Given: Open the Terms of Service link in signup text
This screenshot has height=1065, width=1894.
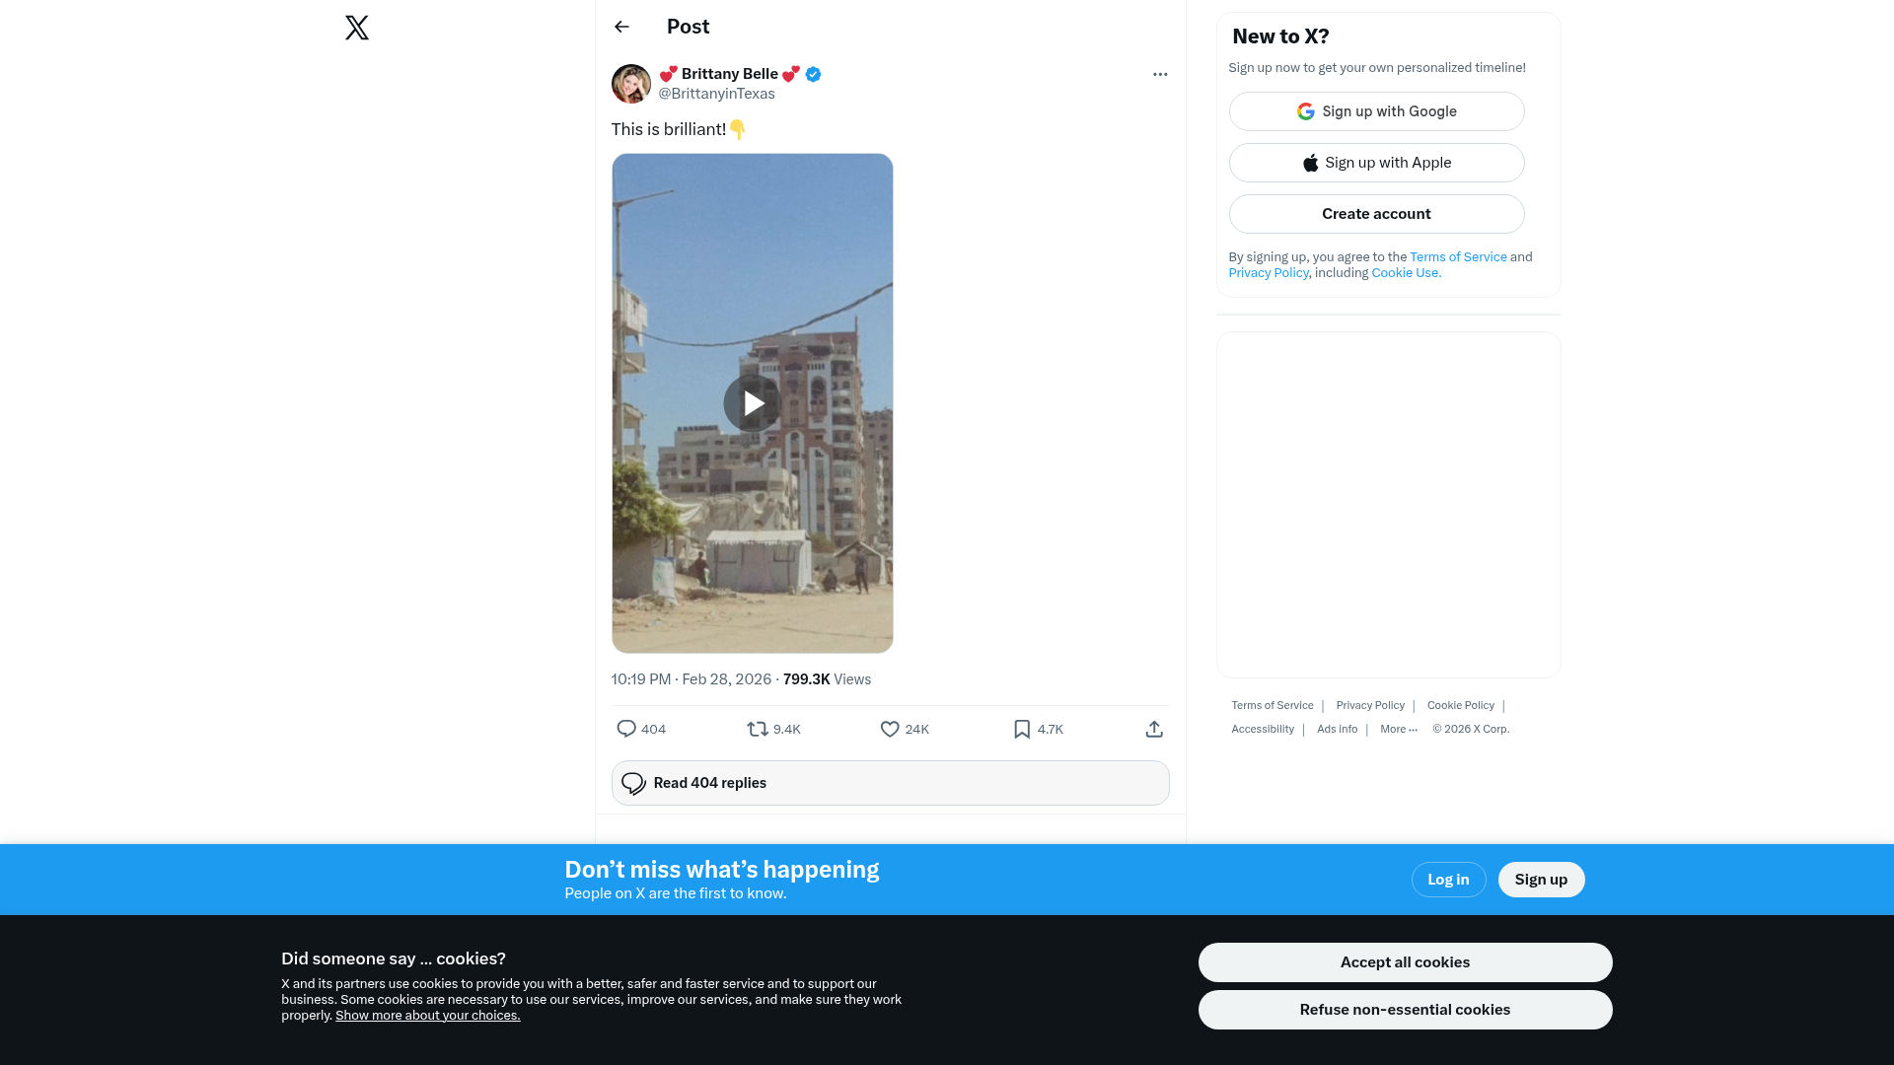Looking at the screenshot, I should tap(1458, 257).
